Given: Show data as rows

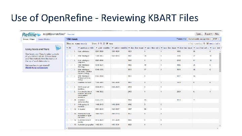Looking at the screenshot, I should [77, 44].
